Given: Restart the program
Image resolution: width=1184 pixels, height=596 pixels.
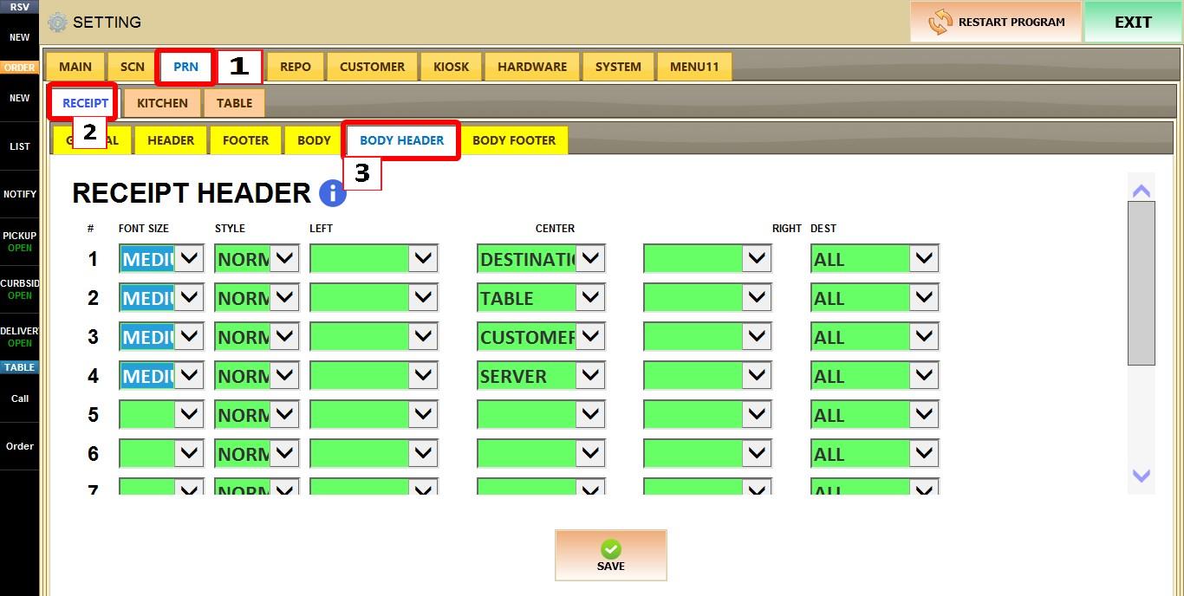Looking at the screenshot, I should [995, 22].
